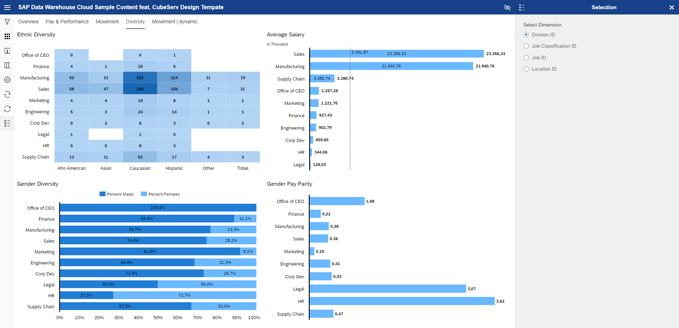Open the hamburger menu in header
679x328 pixels.
coord(7,7)
